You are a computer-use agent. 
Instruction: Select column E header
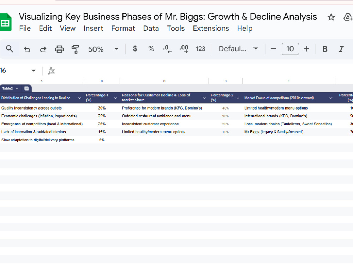[289, 81]
